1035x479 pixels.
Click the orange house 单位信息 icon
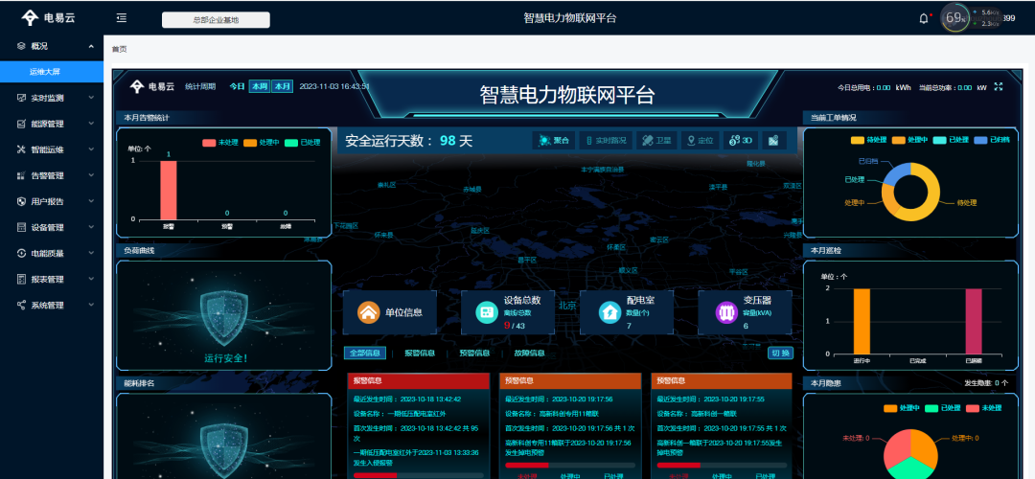pos(368,312)
